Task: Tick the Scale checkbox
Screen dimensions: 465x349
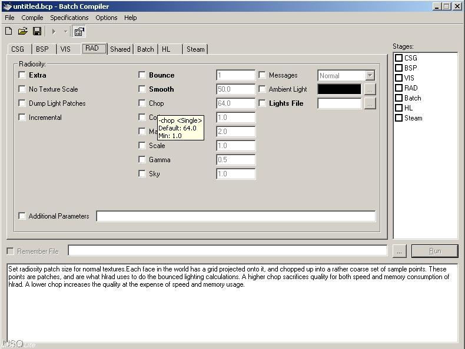Action: tap(142, 145)
